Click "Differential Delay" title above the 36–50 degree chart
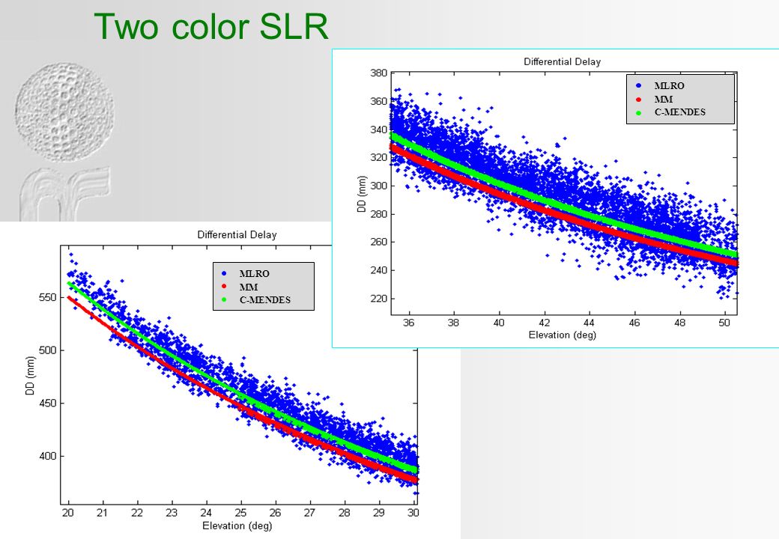This screenshot has height=539, width=779. click(x=563, y=62)
